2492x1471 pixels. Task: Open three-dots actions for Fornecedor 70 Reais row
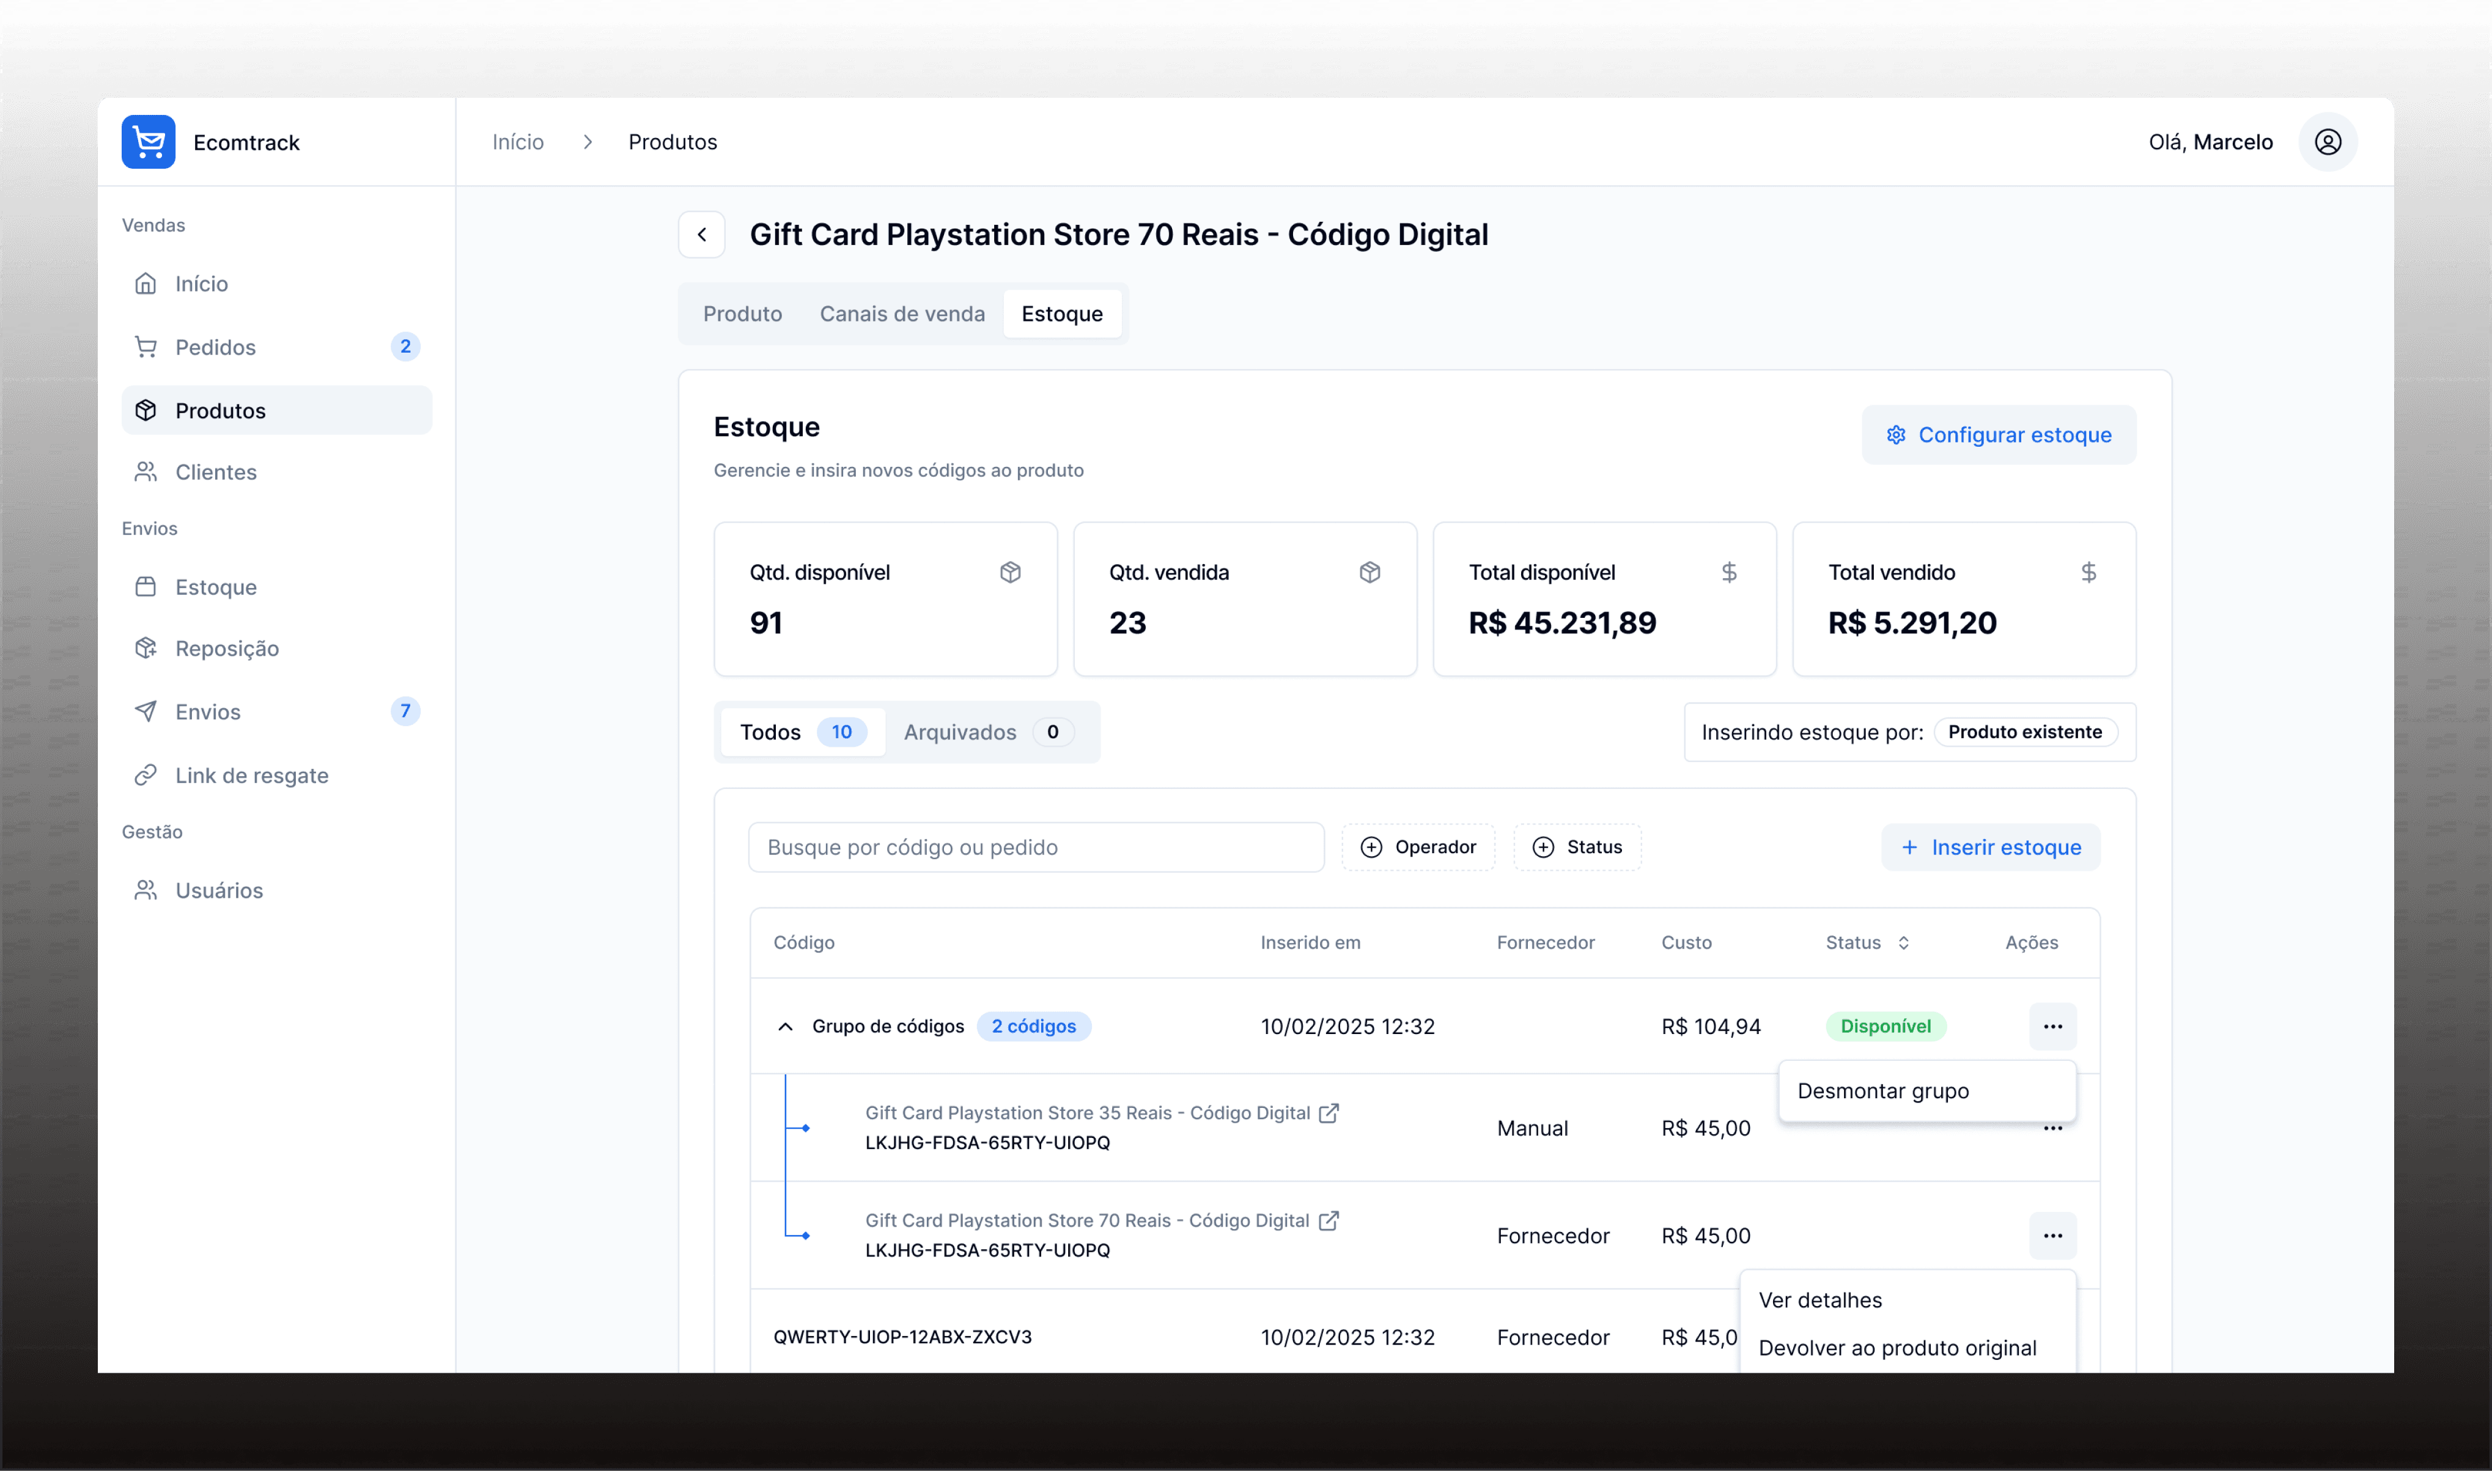click(x=2052, y=1235)
